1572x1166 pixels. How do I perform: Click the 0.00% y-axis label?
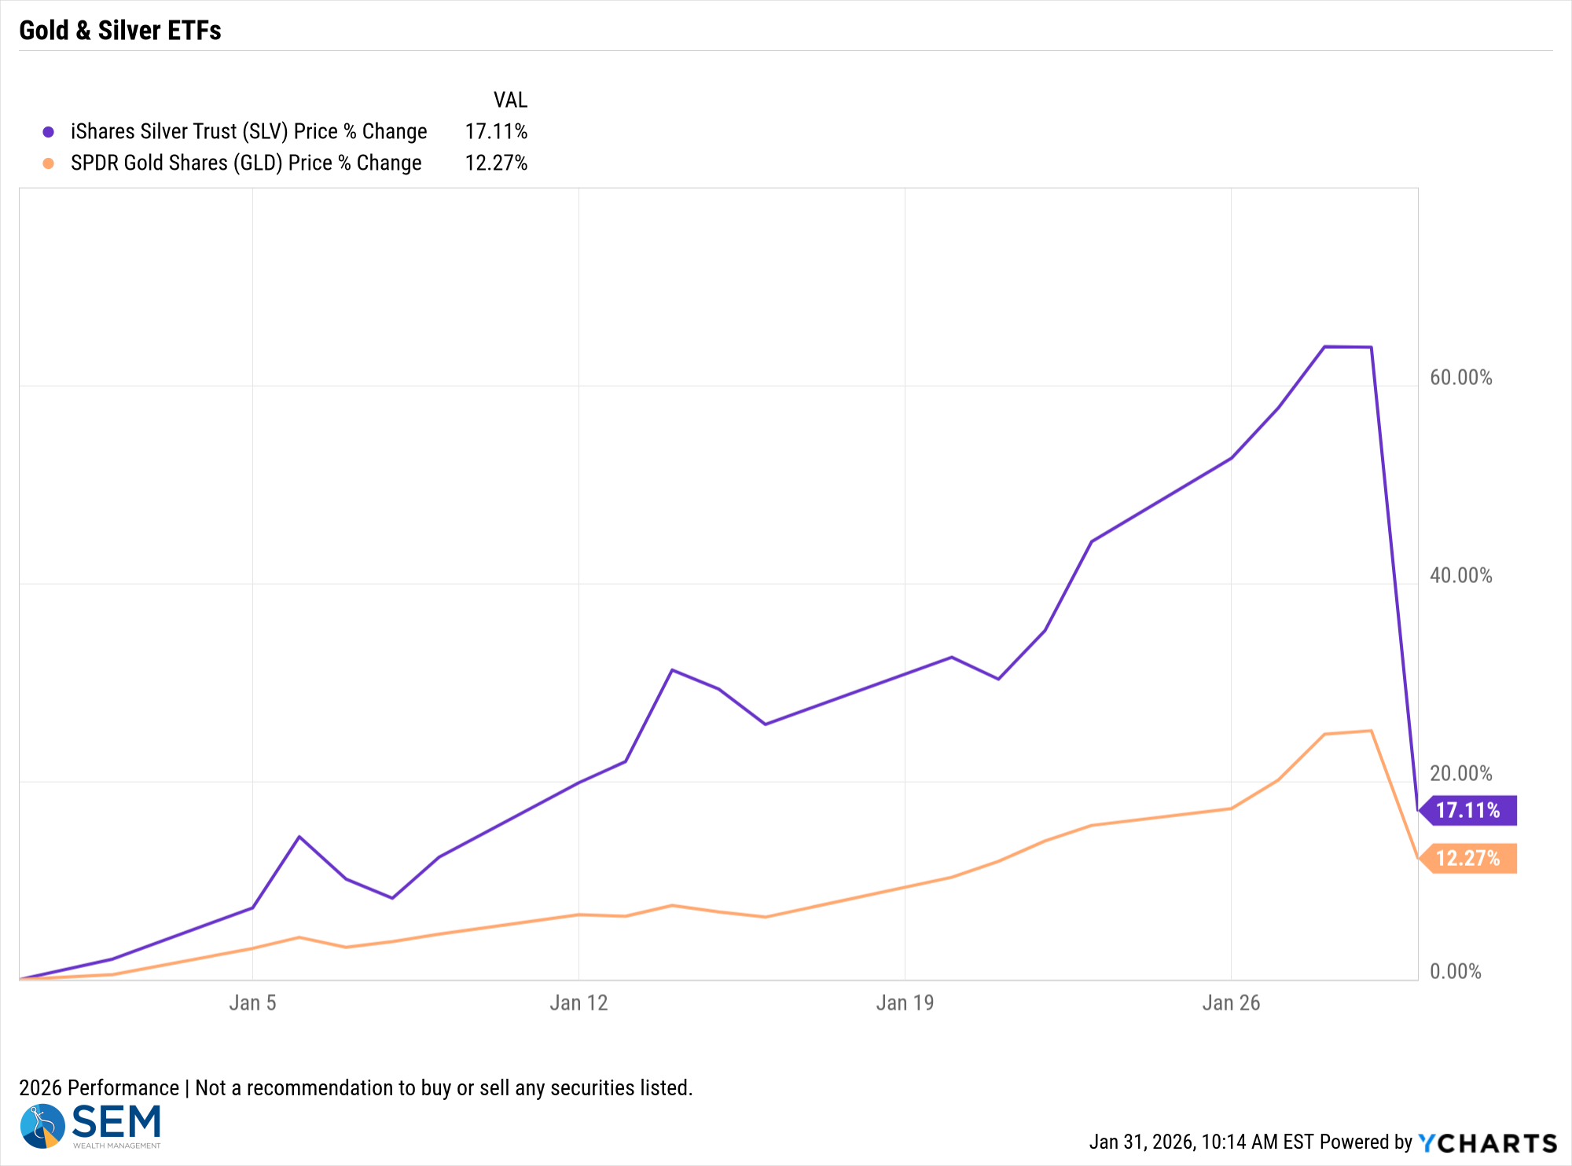coord(1456,972)
